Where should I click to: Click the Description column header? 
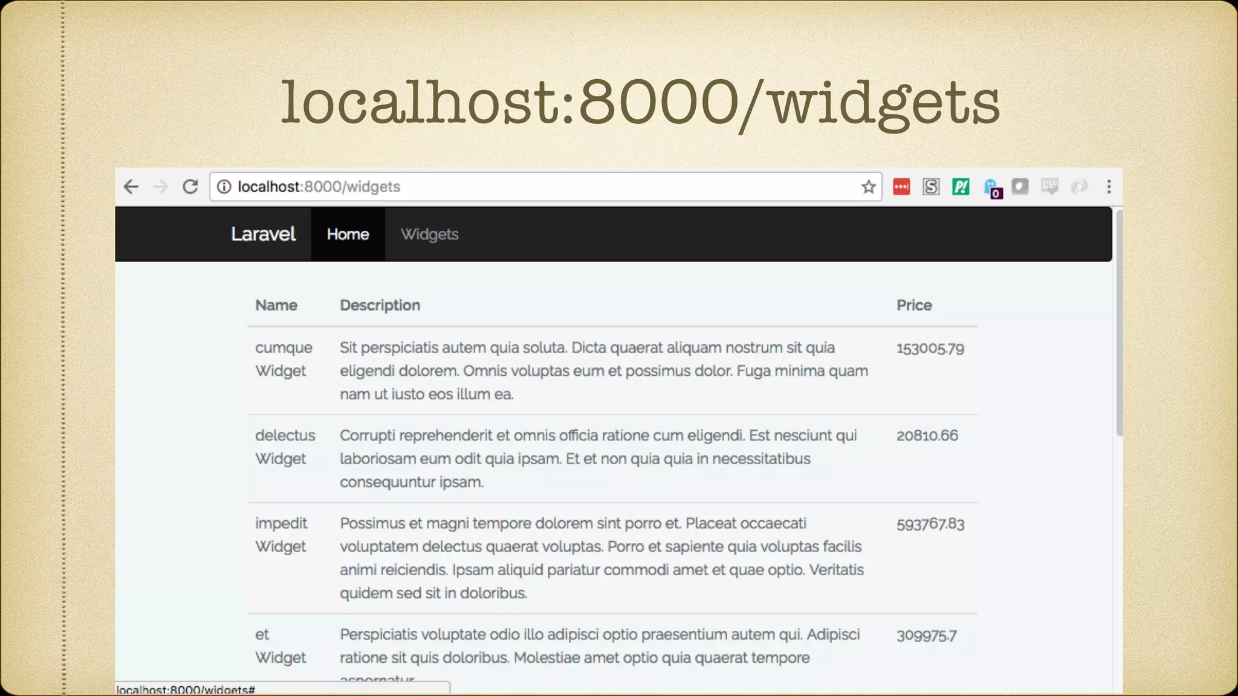(380, 305)
